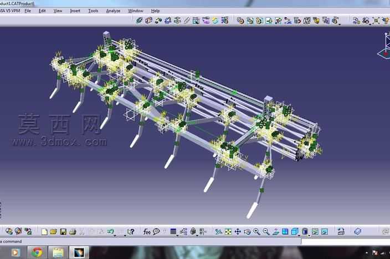
Task: Click the first gear icon in the constraints group
Action: (x=240, y=20)
